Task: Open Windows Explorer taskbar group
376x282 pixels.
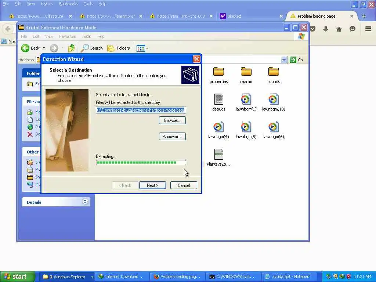Action: (x=67, y=277)
